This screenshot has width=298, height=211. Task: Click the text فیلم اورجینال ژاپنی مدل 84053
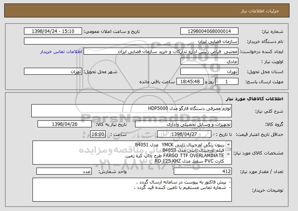tap(193, 150)
